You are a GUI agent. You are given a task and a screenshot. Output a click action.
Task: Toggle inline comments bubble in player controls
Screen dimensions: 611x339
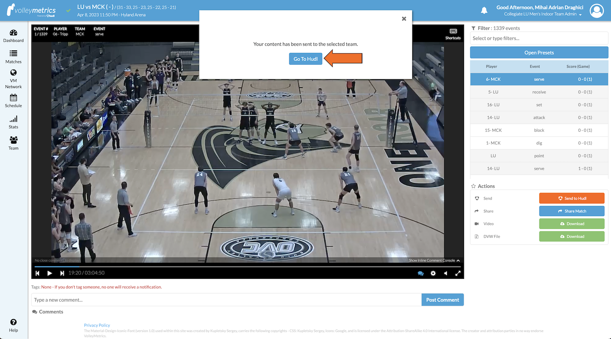pos(420,273)
